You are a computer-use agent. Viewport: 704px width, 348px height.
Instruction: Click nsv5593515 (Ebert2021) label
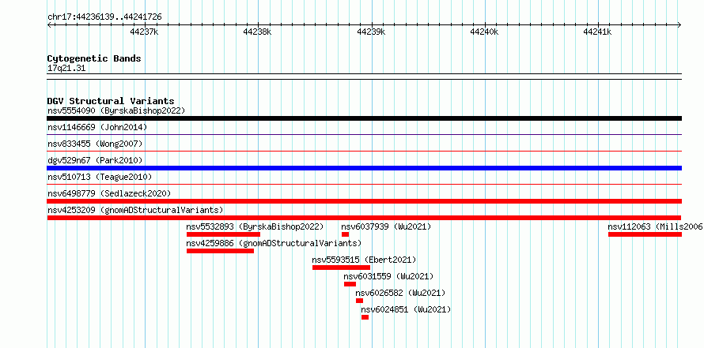pyautogui.click(x=364, y=260)
